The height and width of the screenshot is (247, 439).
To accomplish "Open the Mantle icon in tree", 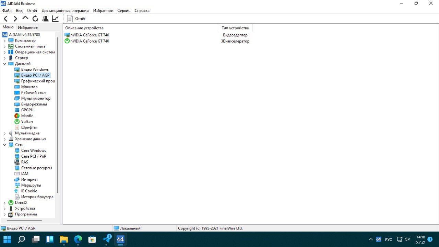I will tap(17, 116).
